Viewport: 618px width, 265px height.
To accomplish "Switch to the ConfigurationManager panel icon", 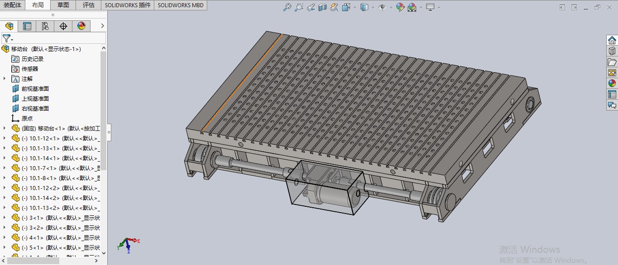I will (45, 26).
